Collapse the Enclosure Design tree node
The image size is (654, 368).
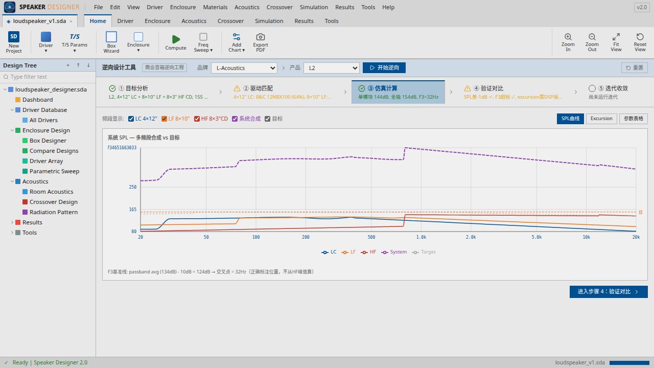point(12,130)
